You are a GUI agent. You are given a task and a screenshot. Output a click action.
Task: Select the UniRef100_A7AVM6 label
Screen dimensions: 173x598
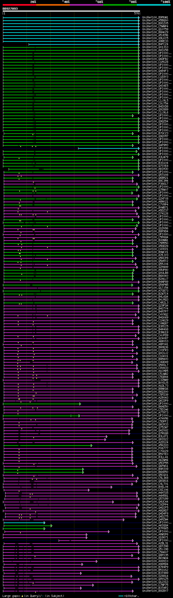(x=155, y=418)
